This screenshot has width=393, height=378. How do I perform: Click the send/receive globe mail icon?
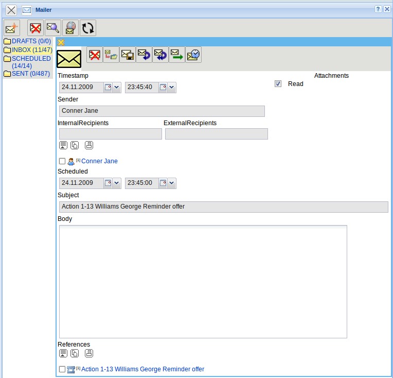[x=70, y=28]
